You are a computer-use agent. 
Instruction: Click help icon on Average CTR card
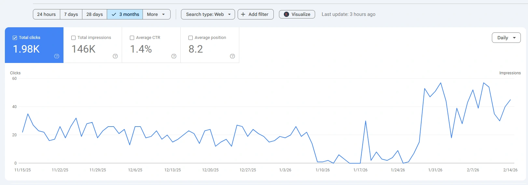coord(174,56)
